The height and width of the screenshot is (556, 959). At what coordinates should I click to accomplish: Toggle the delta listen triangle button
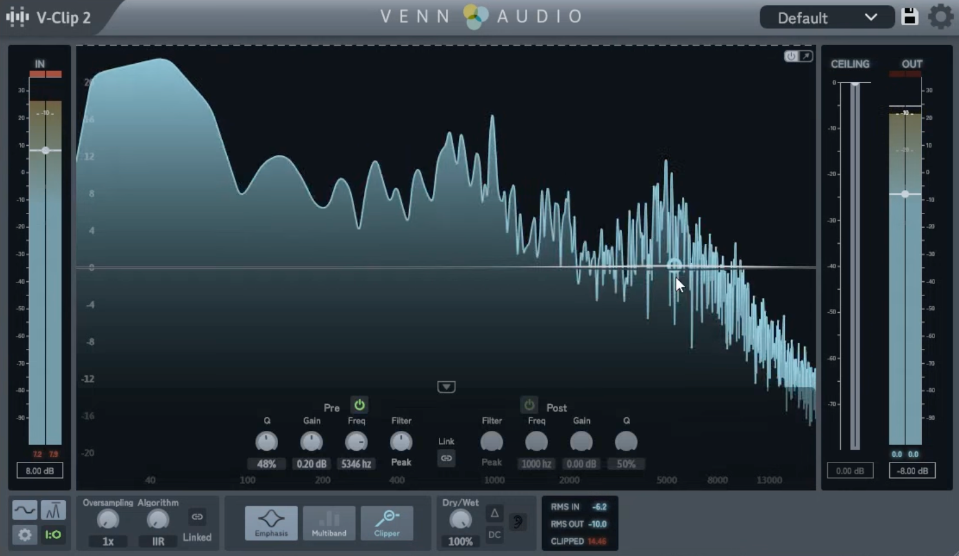coord(494,513)
